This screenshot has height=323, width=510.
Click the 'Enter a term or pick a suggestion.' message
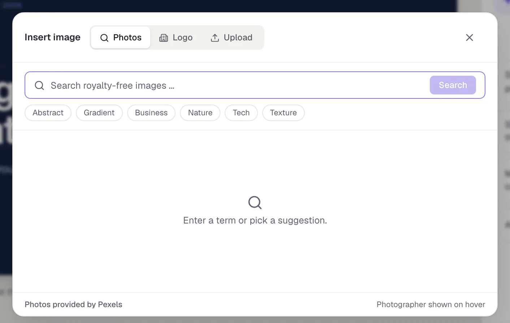pyautogui.click(x=255, y=220)
